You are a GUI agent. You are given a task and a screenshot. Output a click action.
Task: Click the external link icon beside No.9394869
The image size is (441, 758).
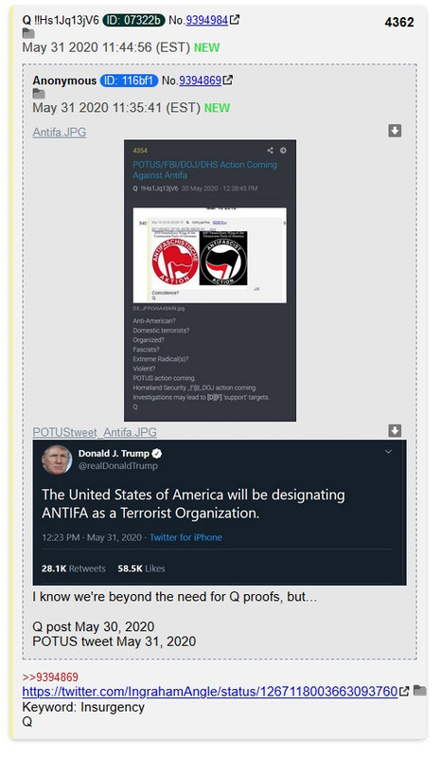227,81
